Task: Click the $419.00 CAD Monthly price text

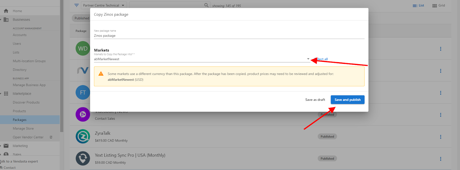Action: point(111,141)
